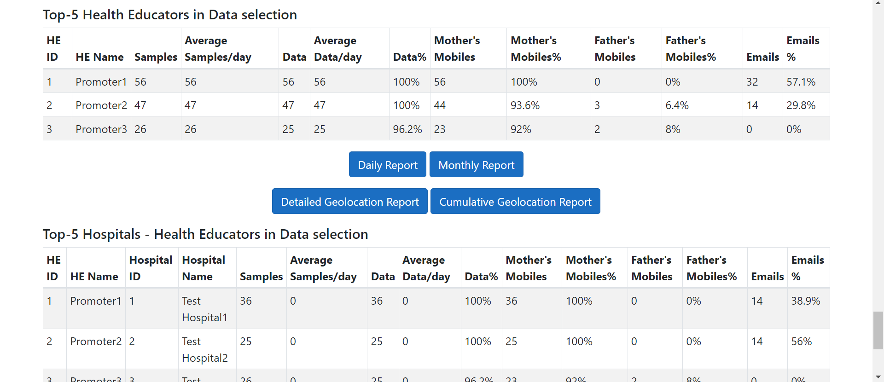The width and height of the screenshot is (884, 382).
Task: Click the vertical scrollbar thumb
Action: (878, 330)
